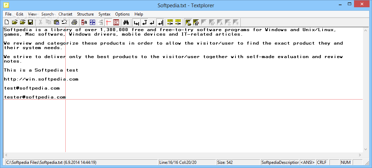The height and width of the screenshot is (168, 372).
Task: Toggle the BIN binary mode button
Action: click(116, 22)
